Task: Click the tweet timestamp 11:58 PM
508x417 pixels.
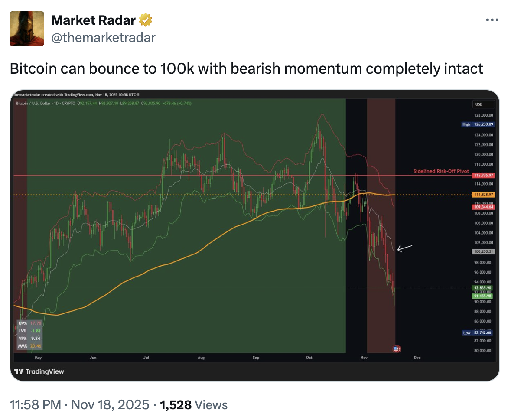Action: click(35, 405)
